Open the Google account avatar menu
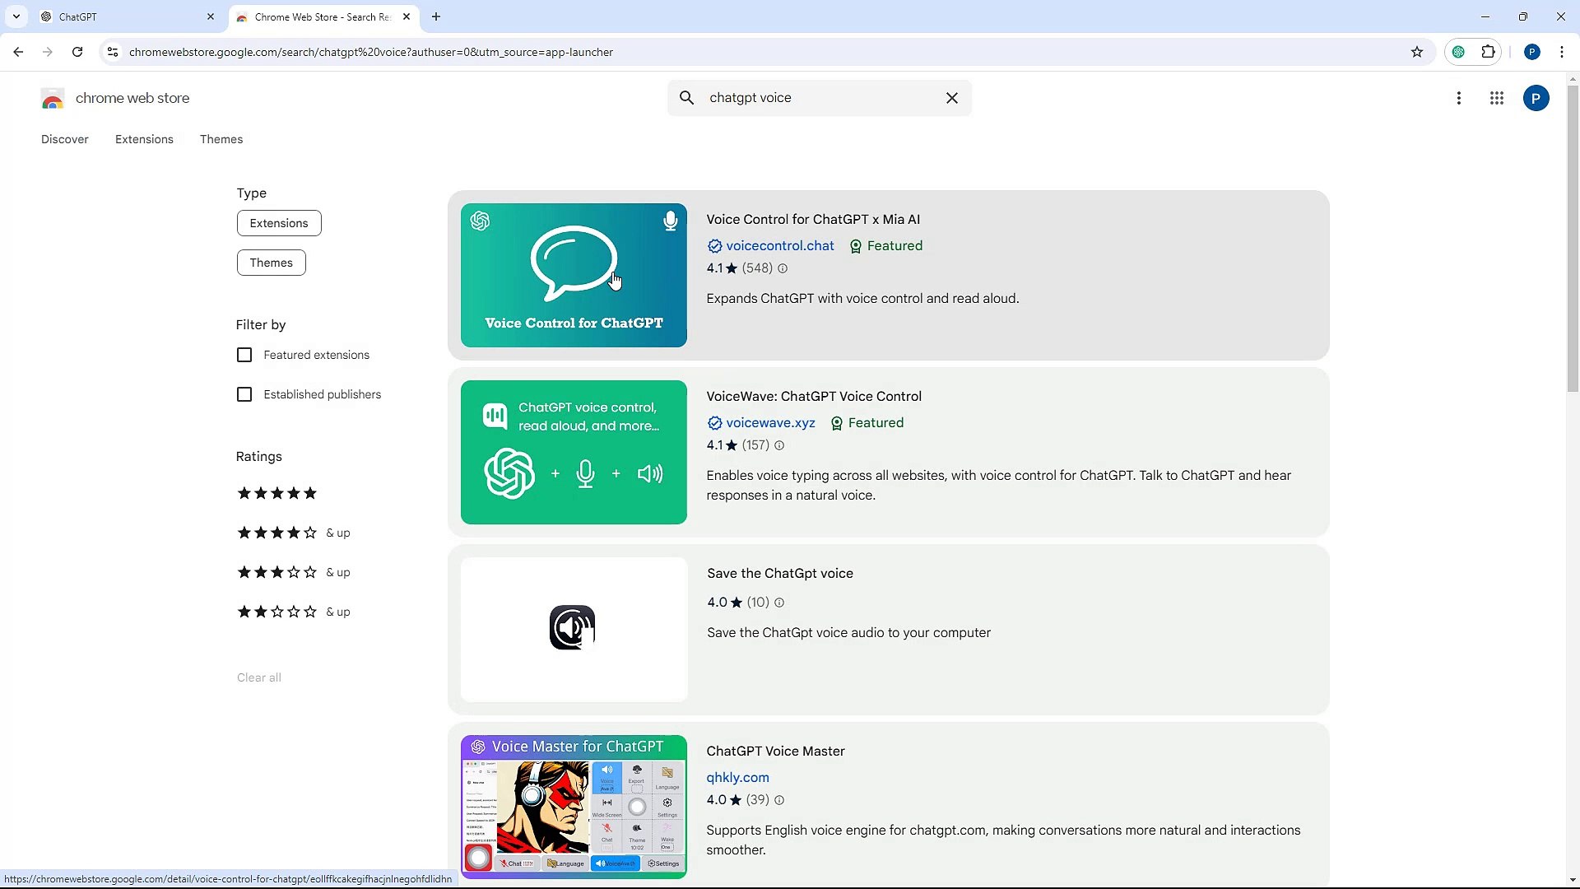The height and width of the screenshot is (889, 1580). pyautogui.click(x=1536, y=98)
